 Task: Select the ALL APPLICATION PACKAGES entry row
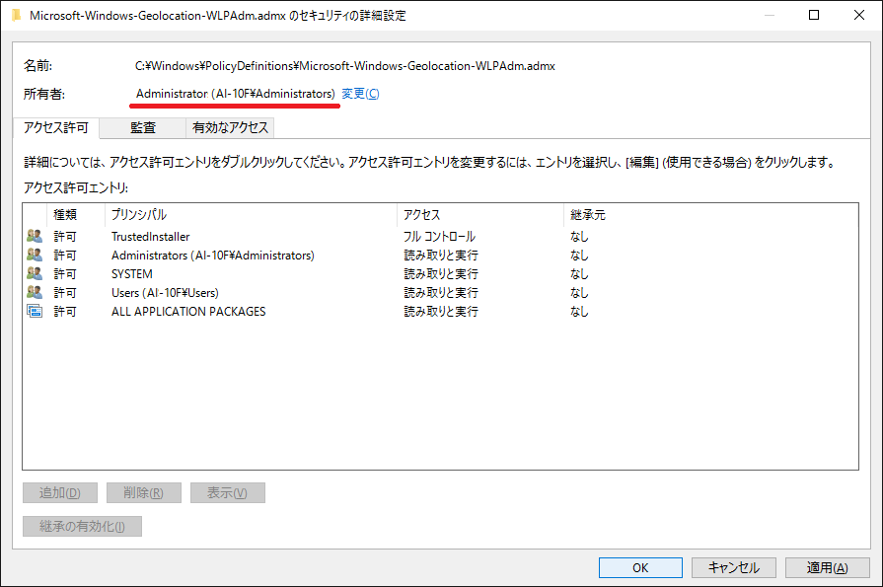187,312
